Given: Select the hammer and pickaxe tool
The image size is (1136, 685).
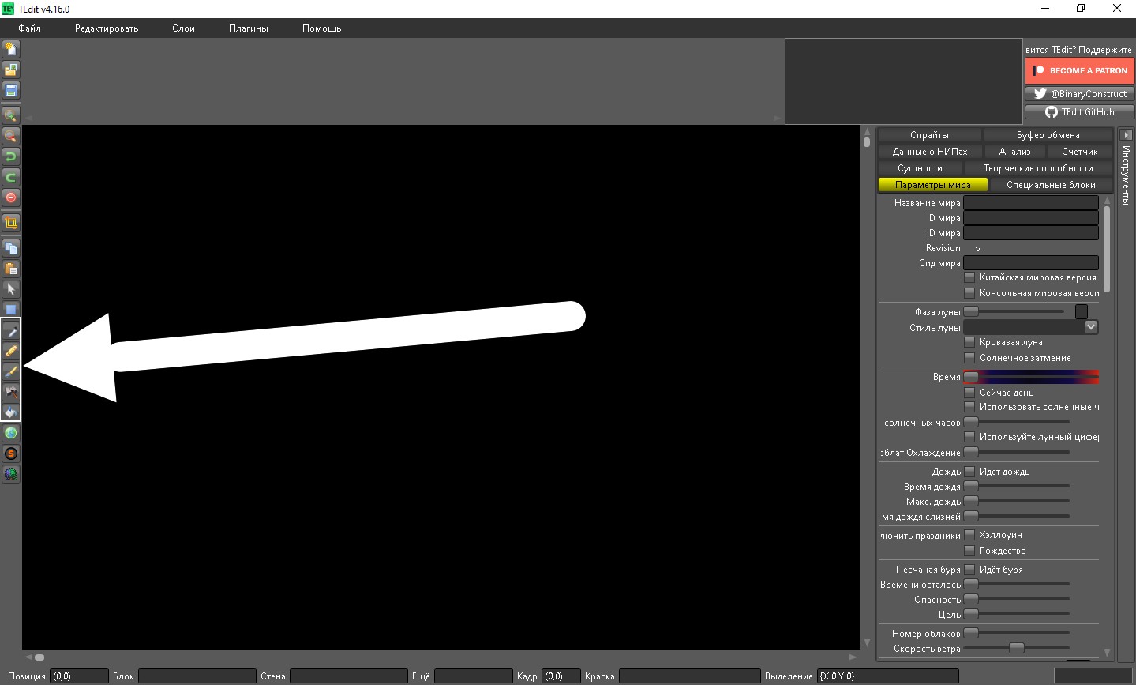Looking at the screenshot, I should click(11, 392).
